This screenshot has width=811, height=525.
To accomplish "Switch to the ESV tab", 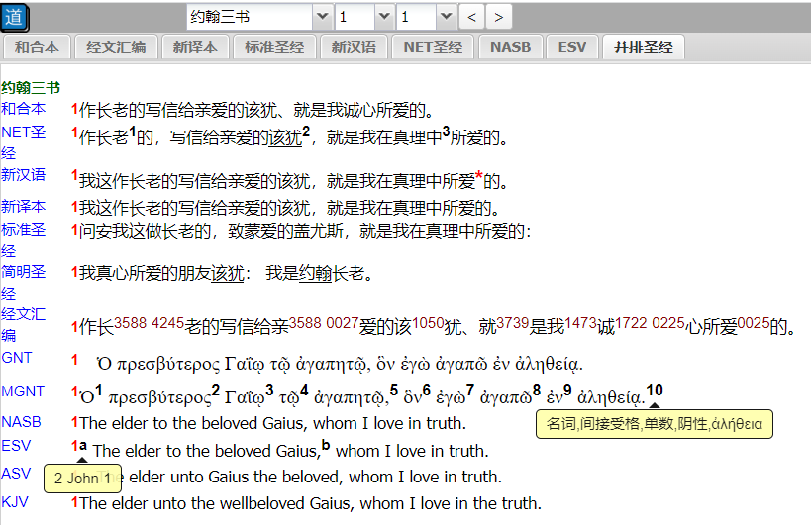I will point(571,47).
